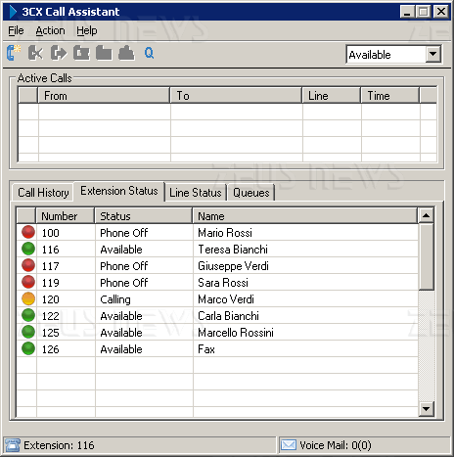
Task: Switch to the Call History tab
Action: click(43, 193)
